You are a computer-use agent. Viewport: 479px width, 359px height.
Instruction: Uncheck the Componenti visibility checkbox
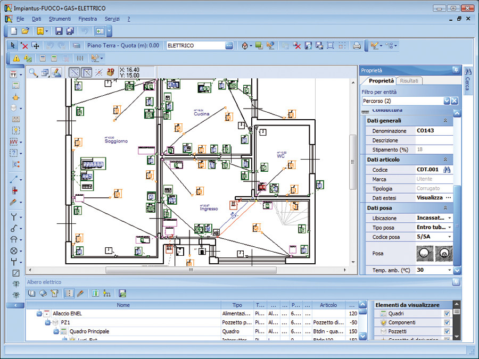(x=447, y=322)
